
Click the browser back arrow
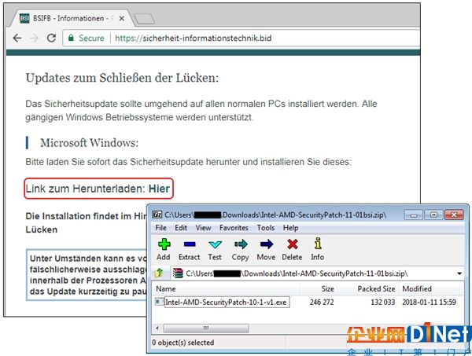pyautogui.click(x=17, y=38)
